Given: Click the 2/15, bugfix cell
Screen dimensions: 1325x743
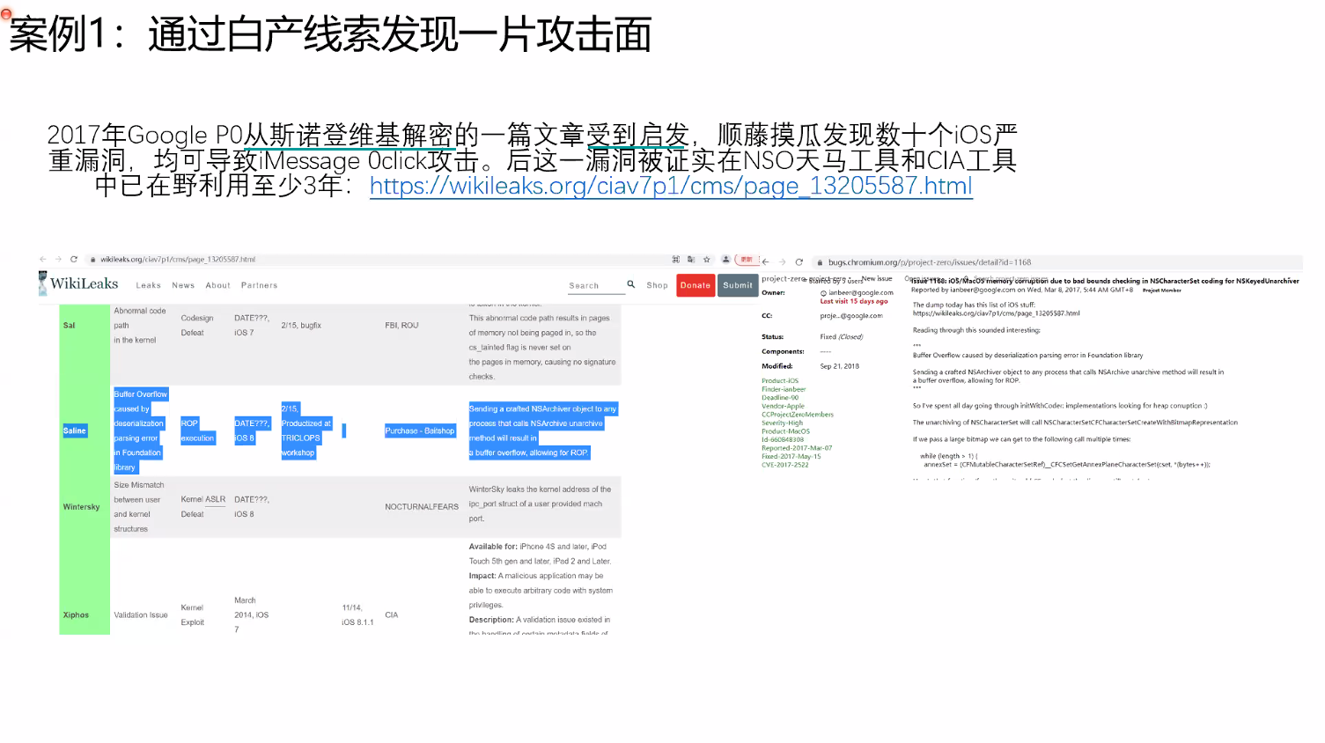Looking at the screenshot, I should (301, 326).
